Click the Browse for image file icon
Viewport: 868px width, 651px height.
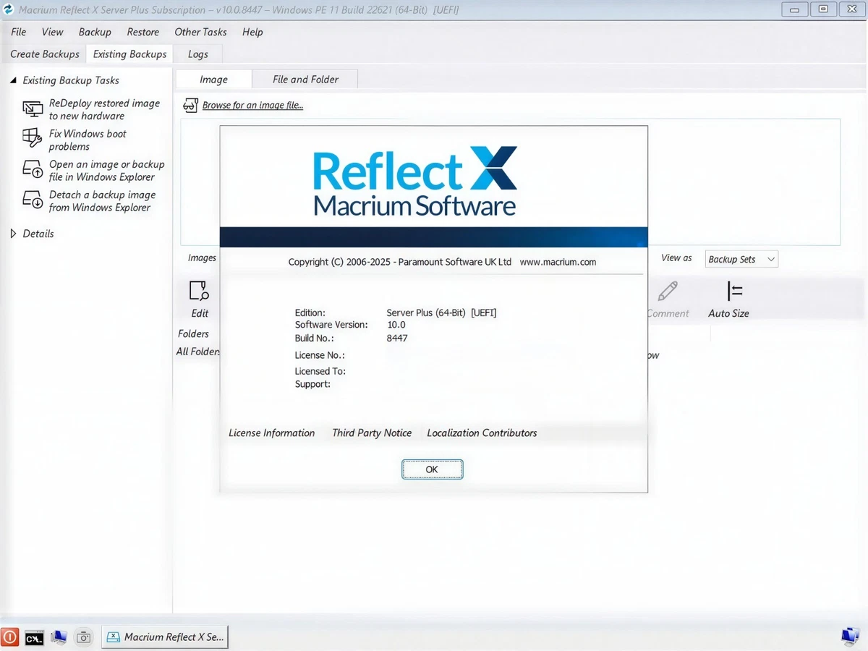[190, 106]
